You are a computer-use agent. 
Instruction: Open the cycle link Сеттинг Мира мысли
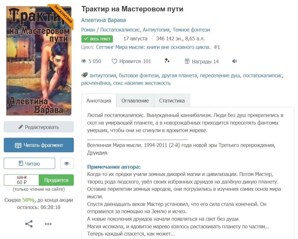pos(153,47)
